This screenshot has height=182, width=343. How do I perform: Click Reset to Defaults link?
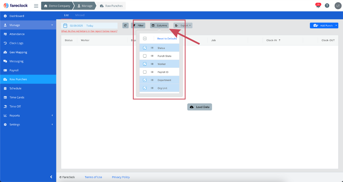tap(167, 39)
